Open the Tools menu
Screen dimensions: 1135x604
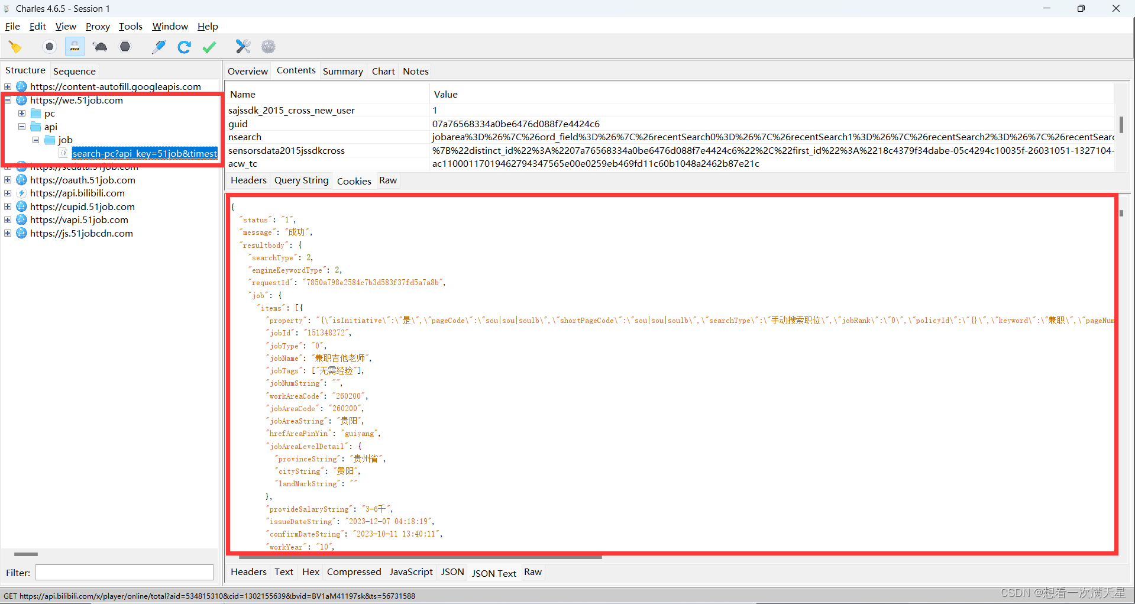pyautogui.click(x=131, y=26)
